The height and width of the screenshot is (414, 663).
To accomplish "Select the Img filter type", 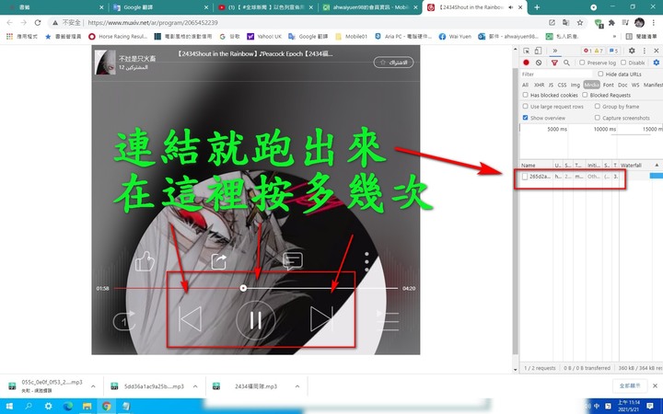I will [575, 85].
